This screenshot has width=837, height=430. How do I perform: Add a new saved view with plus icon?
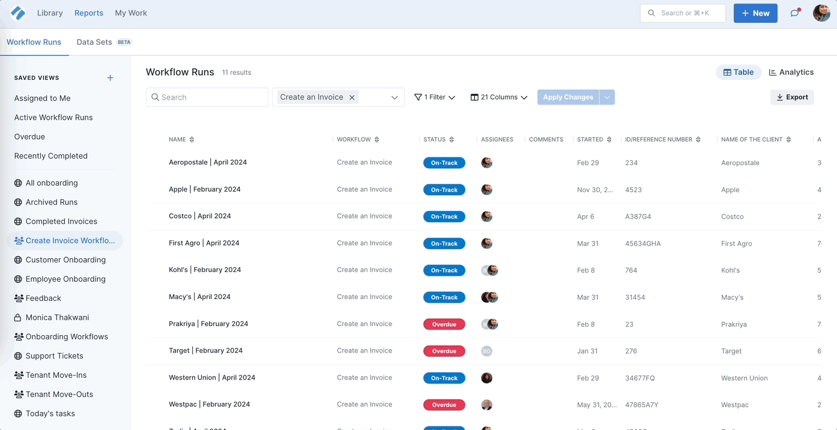(x=110, y=77)
